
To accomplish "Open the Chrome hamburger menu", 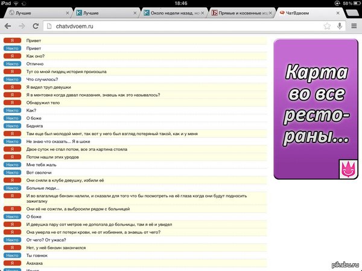I will (x=354, y=26).
